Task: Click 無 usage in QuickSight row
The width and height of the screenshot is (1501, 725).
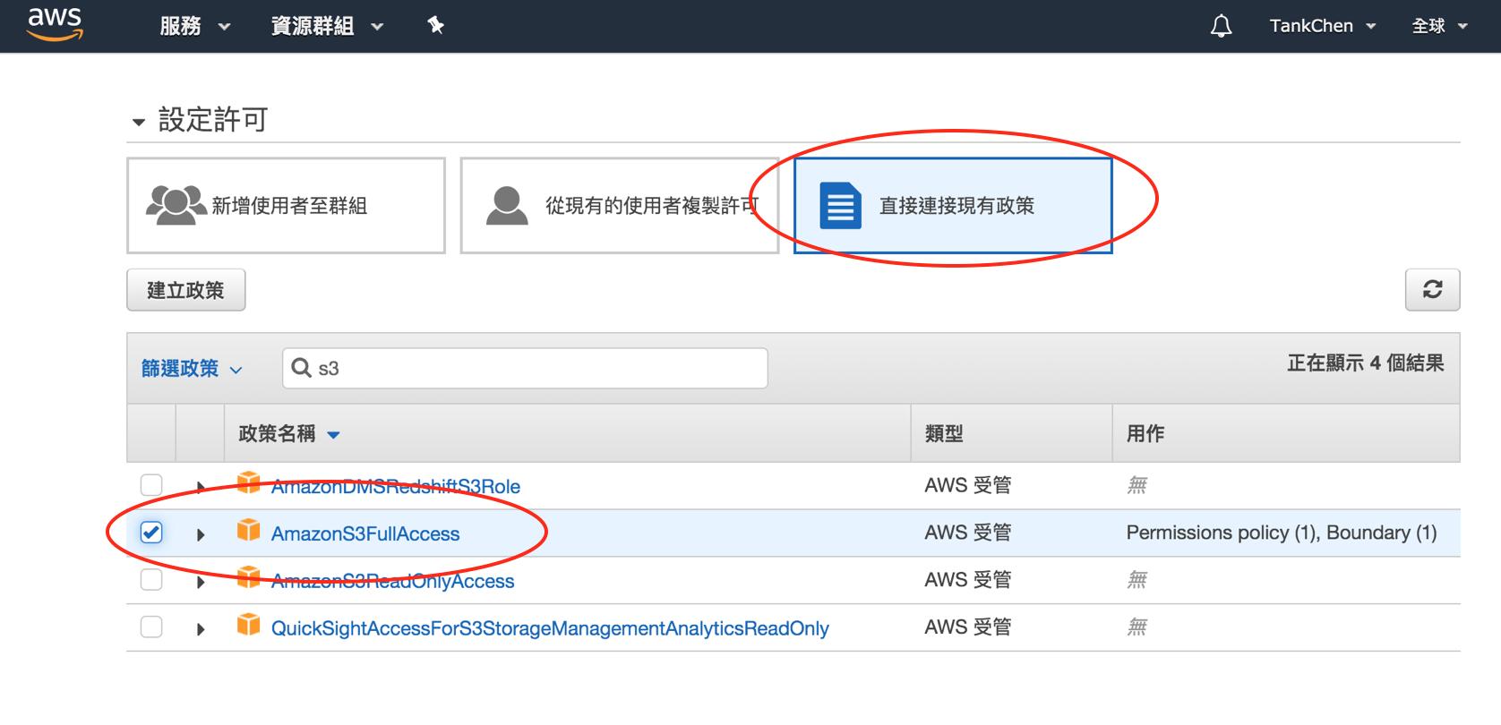Action: 1136,628
